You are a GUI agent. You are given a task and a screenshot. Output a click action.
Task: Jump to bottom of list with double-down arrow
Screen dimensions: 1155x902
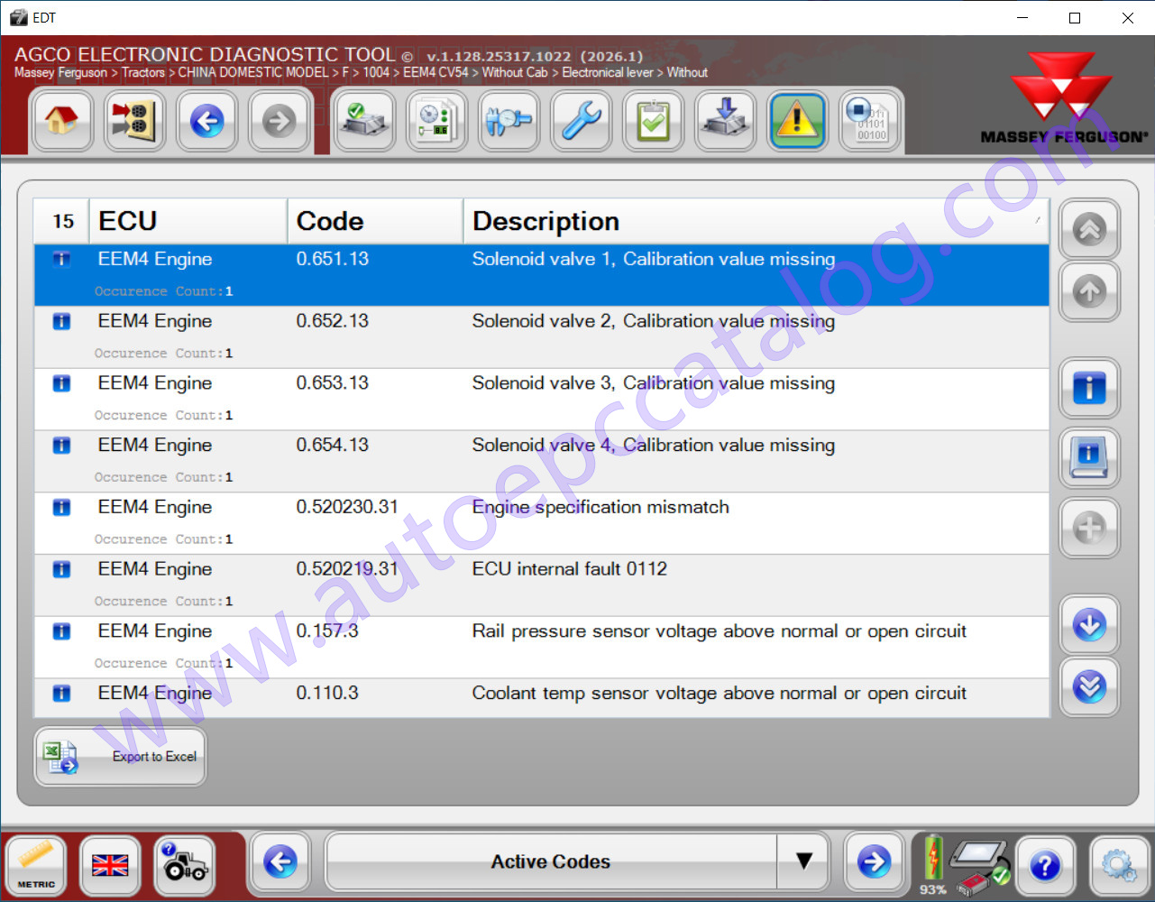click(1090, 687)
